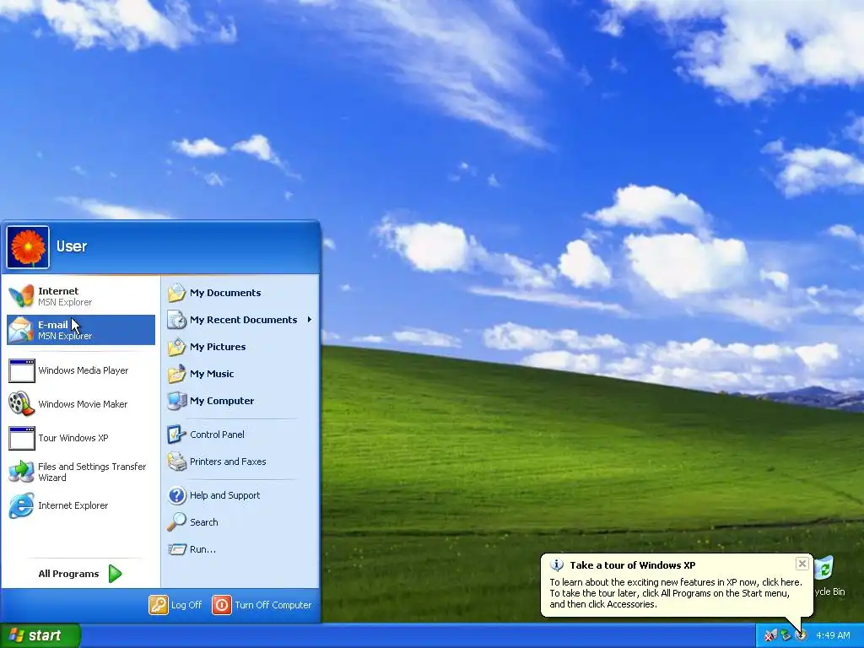Click the Turn Off Computer button
Viewport: 864px width, 648px height.
[x=262, y=604]
